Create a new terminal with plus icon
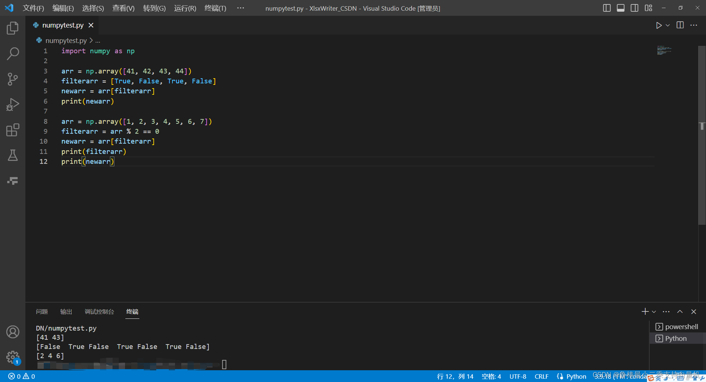 (x=645, y=311)
